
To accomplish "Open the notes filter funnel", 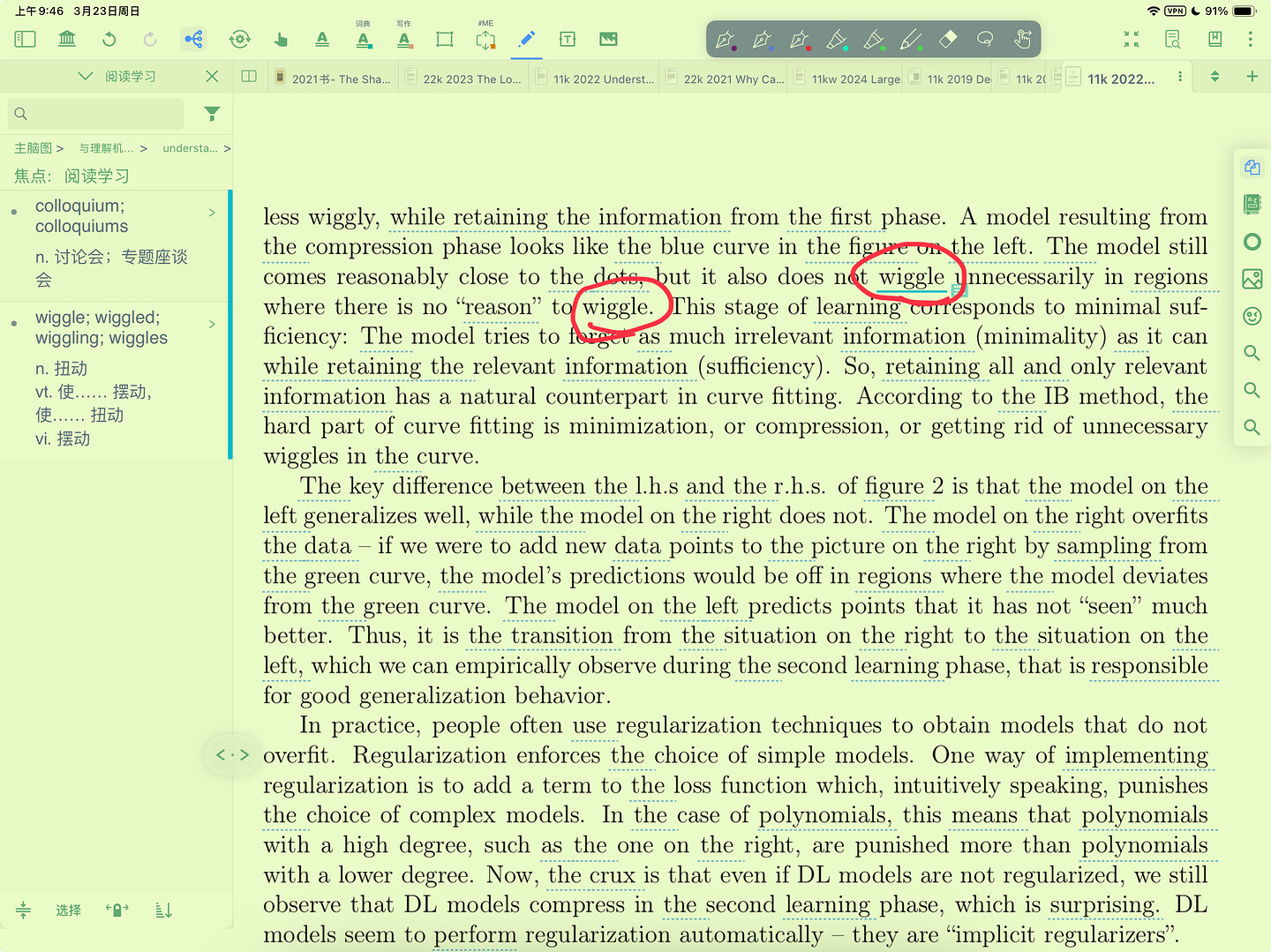I will click(x=212, y=114).
